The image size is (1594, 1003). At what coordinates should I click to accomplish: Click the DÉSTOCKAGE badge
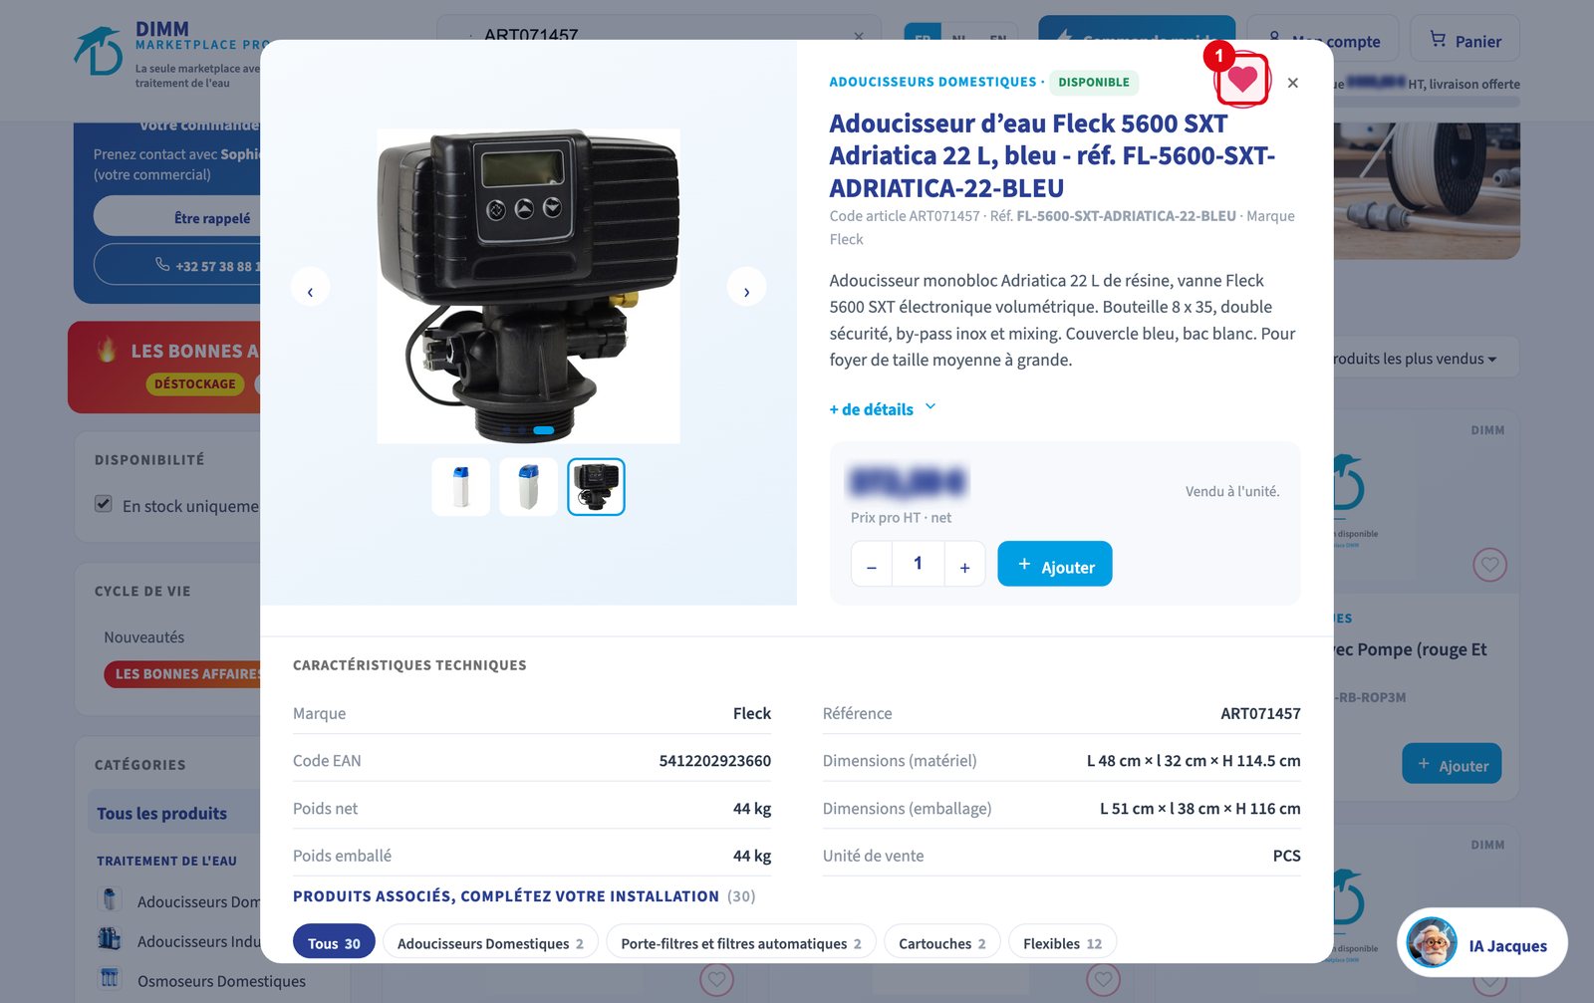click(195, 383)
